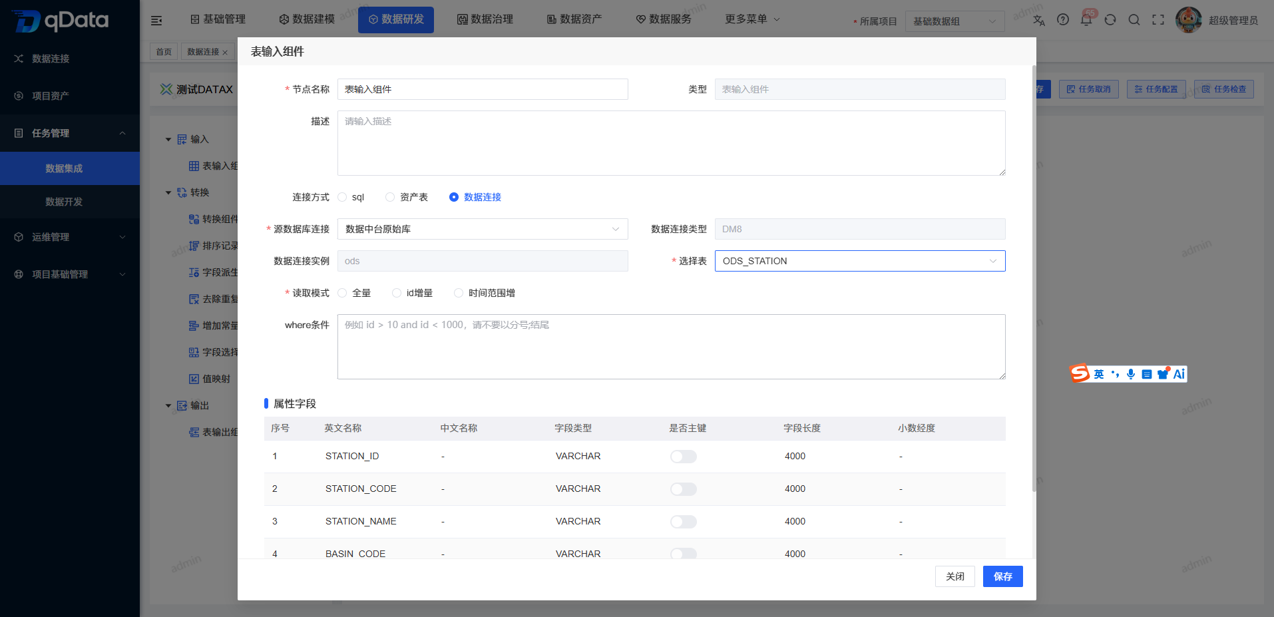Click the sidebar collapse menu icon
The image size is (1274, 617).
156,21
